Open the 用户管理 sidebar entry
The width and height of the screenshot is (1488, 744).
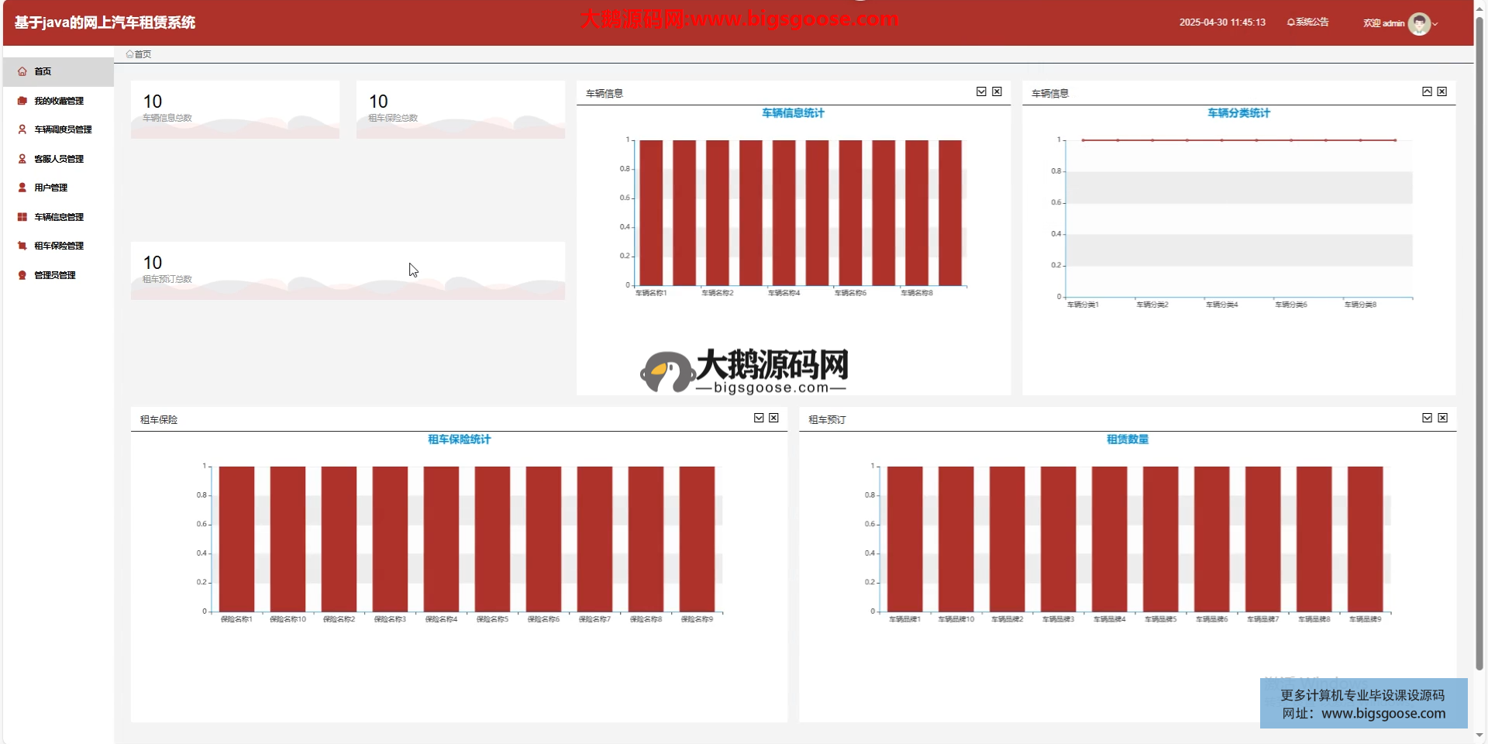point(50,188)
